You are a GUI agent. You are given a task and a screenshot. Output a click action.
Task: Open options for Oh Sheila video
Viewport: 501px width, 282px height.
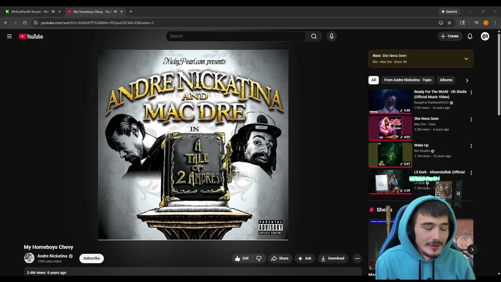471,92
